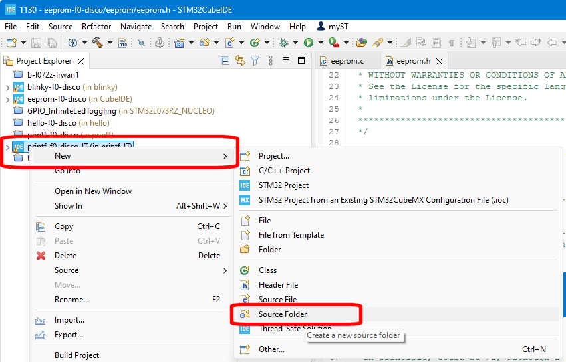Click the Back navigation arrow icon

(552, 43)
